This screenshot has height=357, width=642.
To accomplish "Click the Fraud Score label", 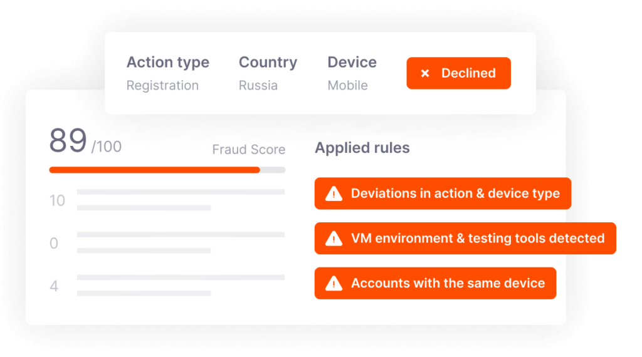I will pyautogui.click(x=248, y=150).
